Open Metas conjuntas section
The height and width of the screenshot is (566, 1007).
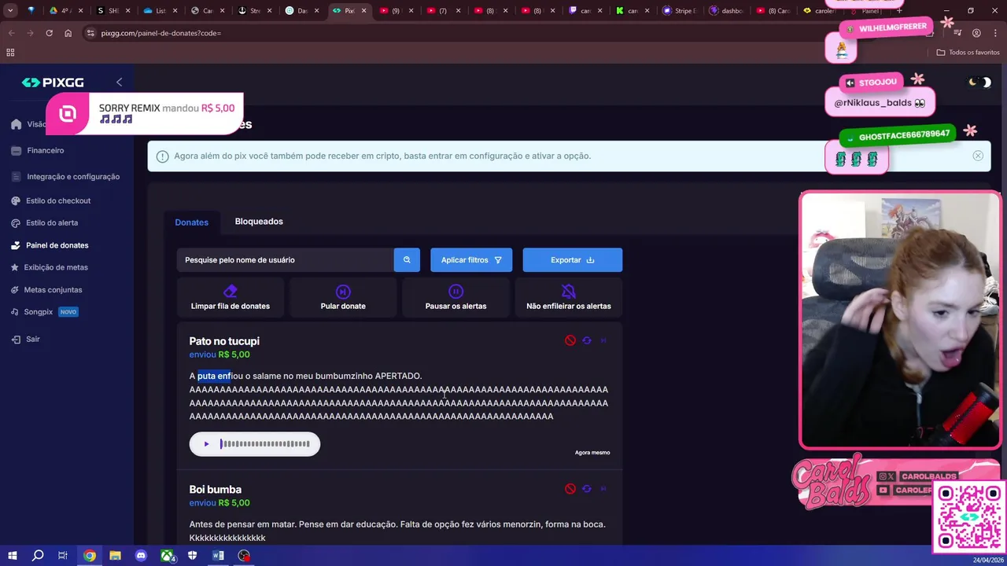point(53,290)
